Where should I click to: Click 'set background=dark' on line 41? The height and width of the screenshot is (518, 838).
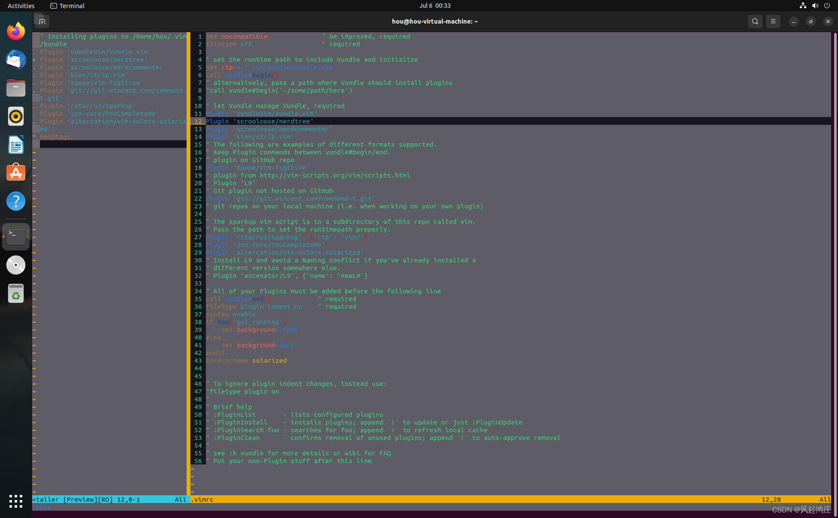coord(258,345)
